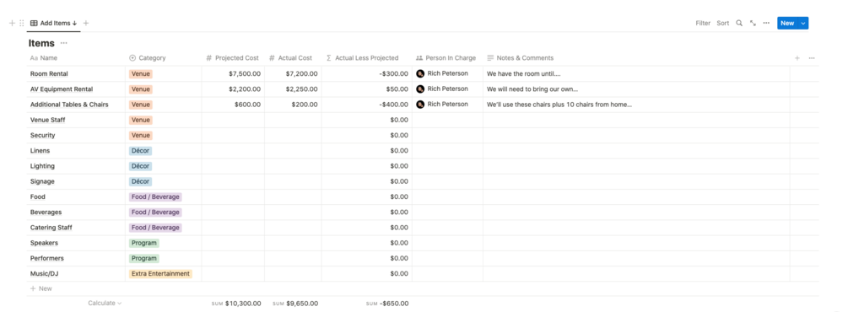The width and height of the screenshot is (848, 312).
Task: Add a new property column with plus icon
Action: tap(797, 58)
